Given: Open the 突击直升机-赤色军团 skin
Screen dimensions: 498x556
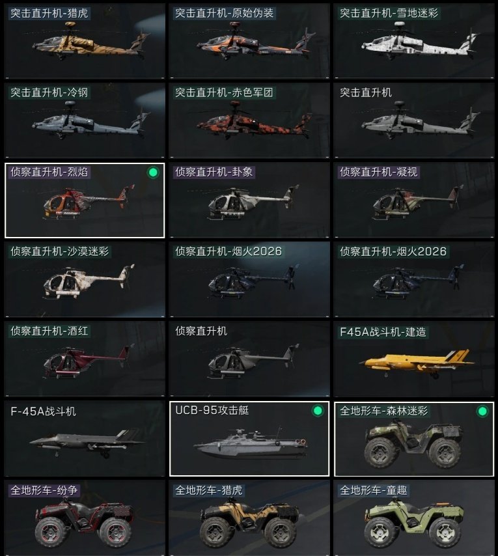Looking at the screenshot, I should [249, 120].
